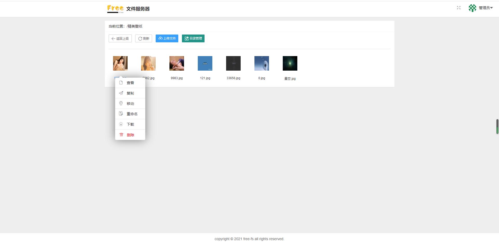Viewport: 499px width, 243px height.
Task: Open the fullscreen expand icon
Action: (x=458, y=8)
